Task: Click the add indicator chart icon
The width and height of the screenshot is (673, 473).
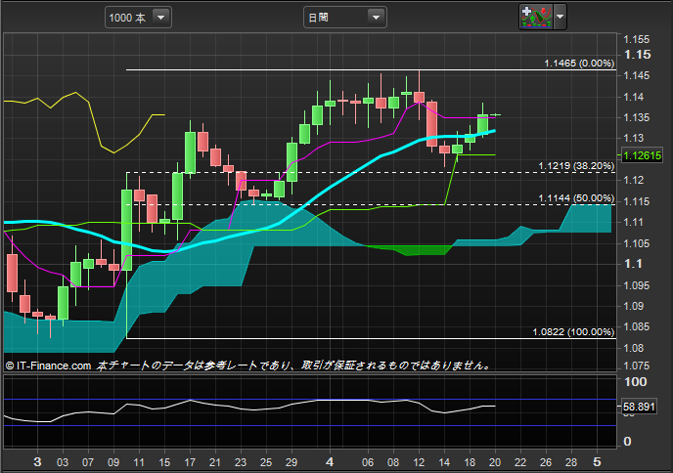Action: coord(536,17)
